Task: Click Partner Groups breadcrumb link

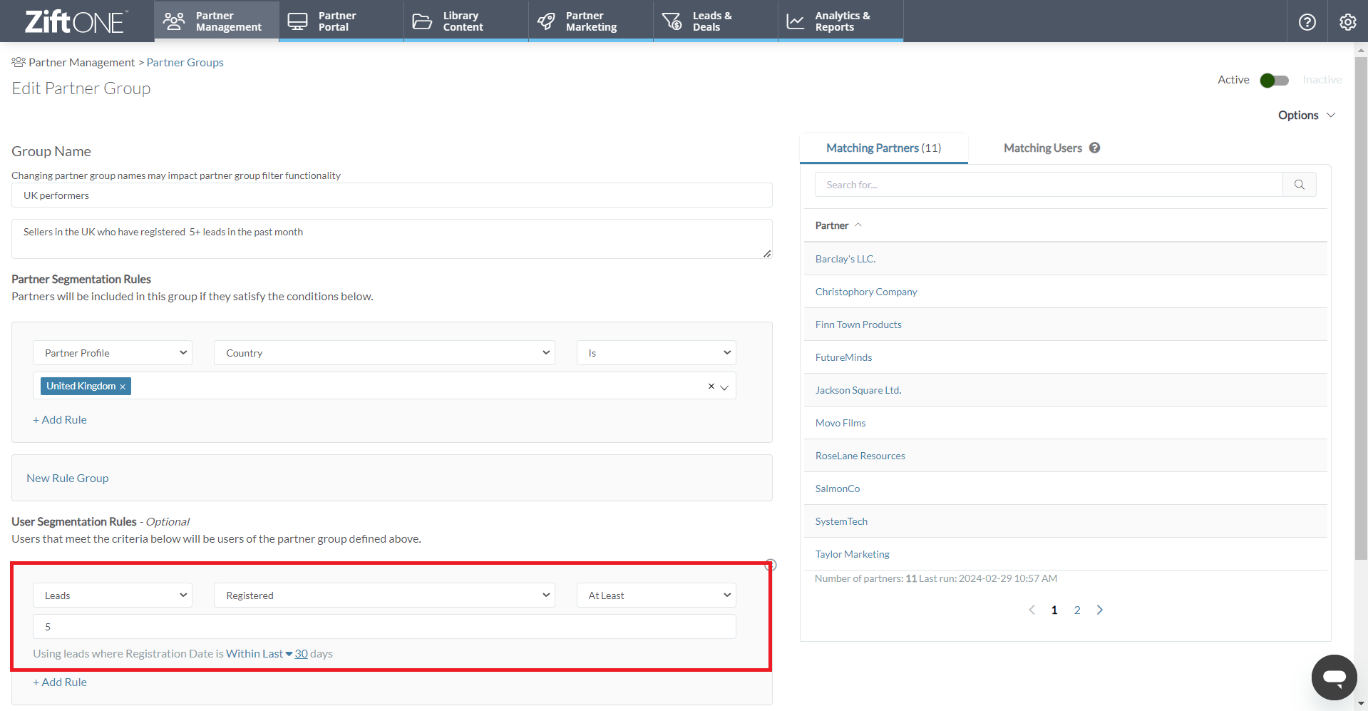Action: point(185,62)
